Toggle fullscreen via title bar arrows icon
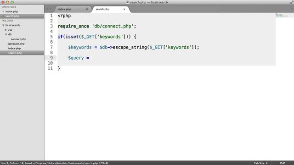 (292, 2)
